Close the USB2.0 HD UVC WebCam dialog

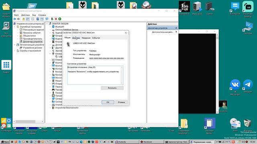(126, 33)
